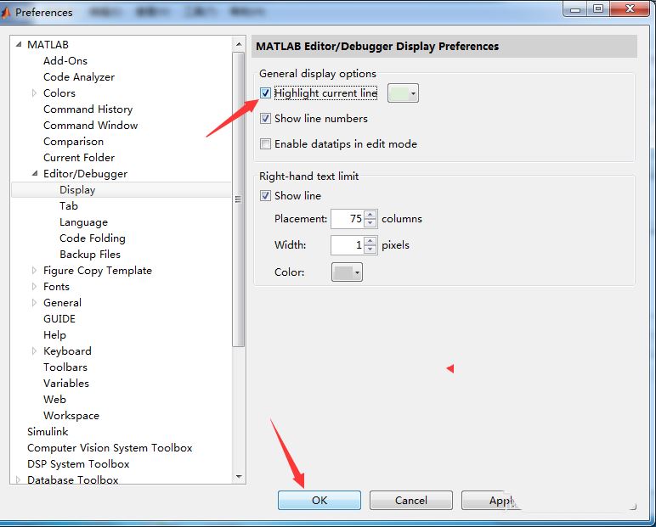Close the Preferences window
Image resolution: width=656 pixels, height=527 pixels.
[630, 8]
